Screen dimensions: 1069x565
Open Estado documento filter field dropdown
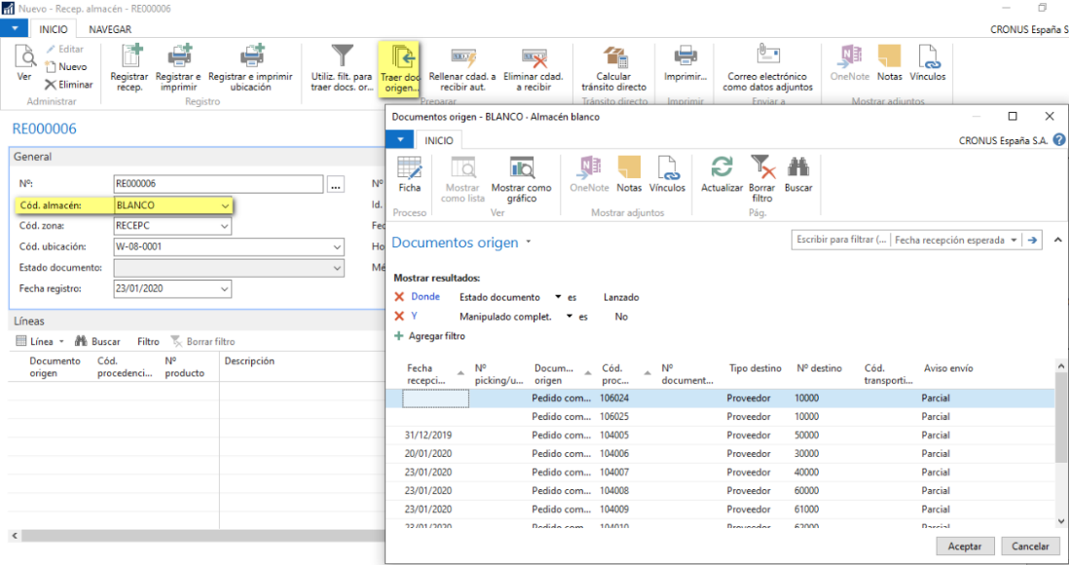(558, 297)
